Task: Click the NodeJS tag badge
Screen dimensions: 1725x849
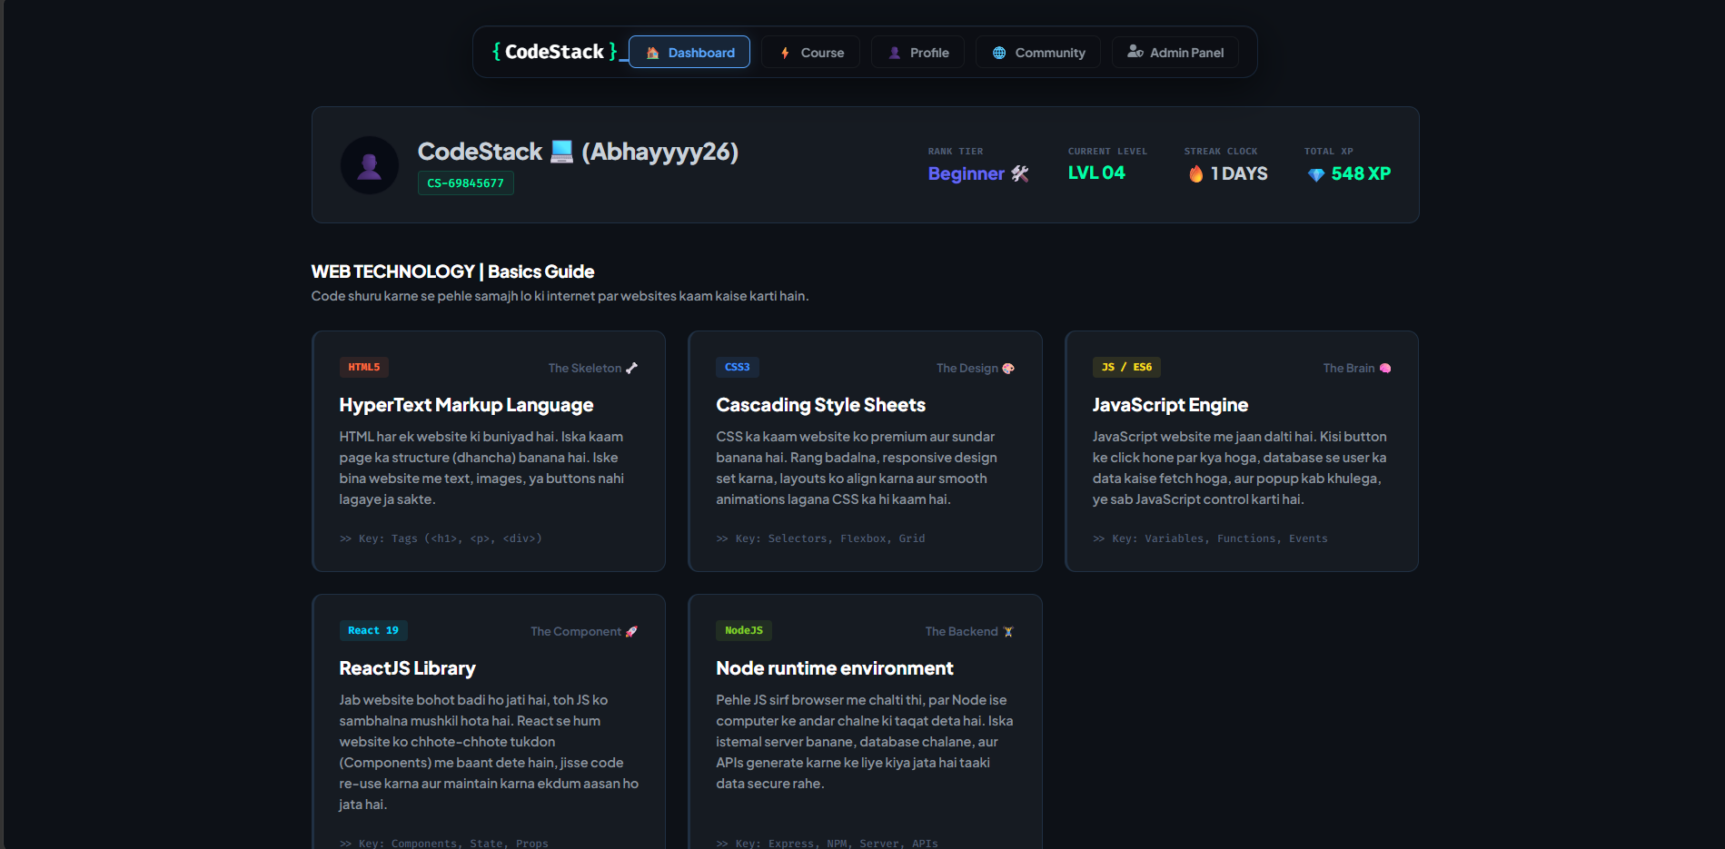Action: coord(744,630)
